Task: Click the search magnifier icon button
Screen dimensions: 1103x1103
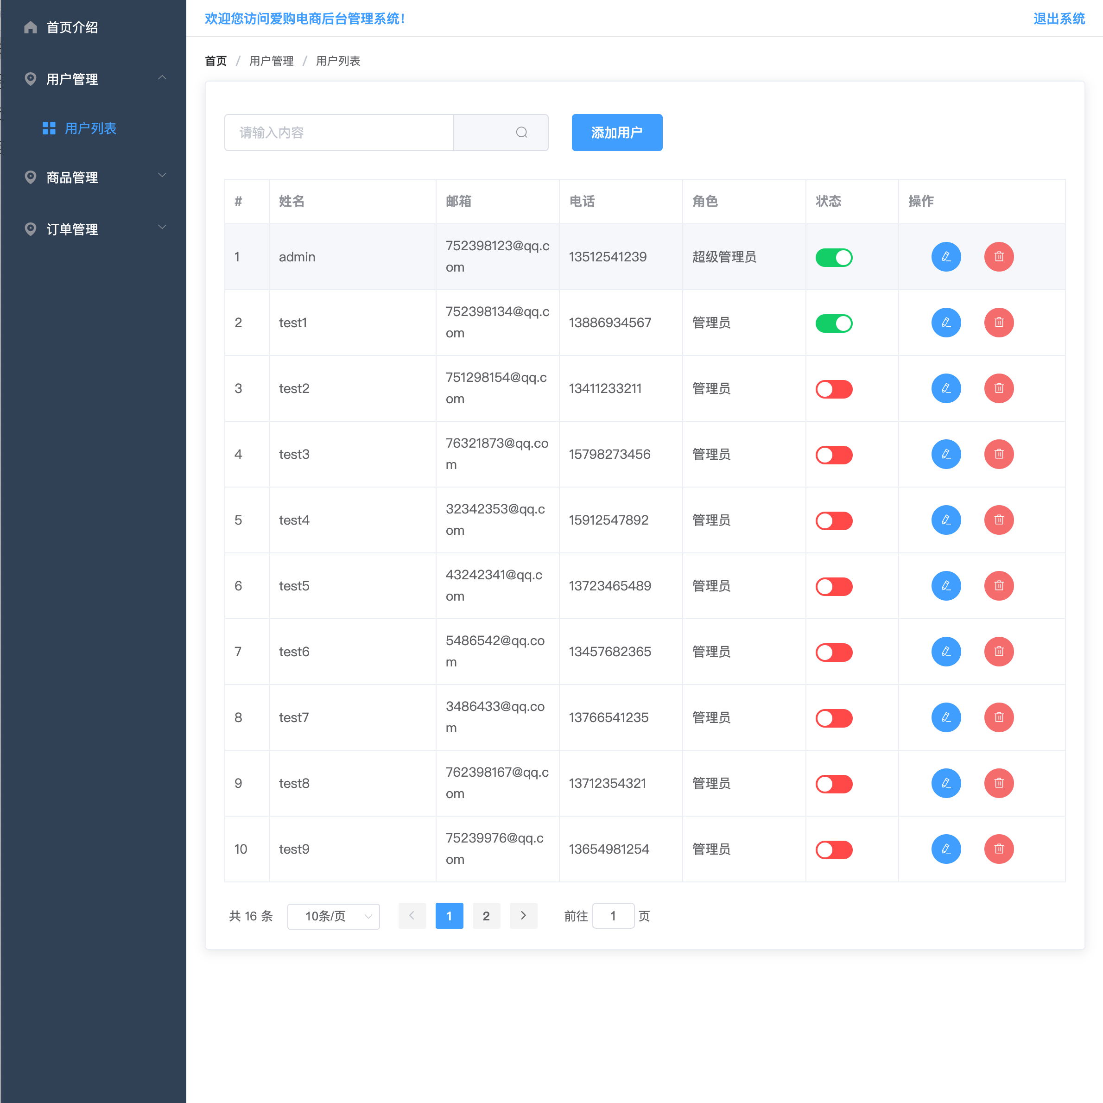Action: pos(521,133)
